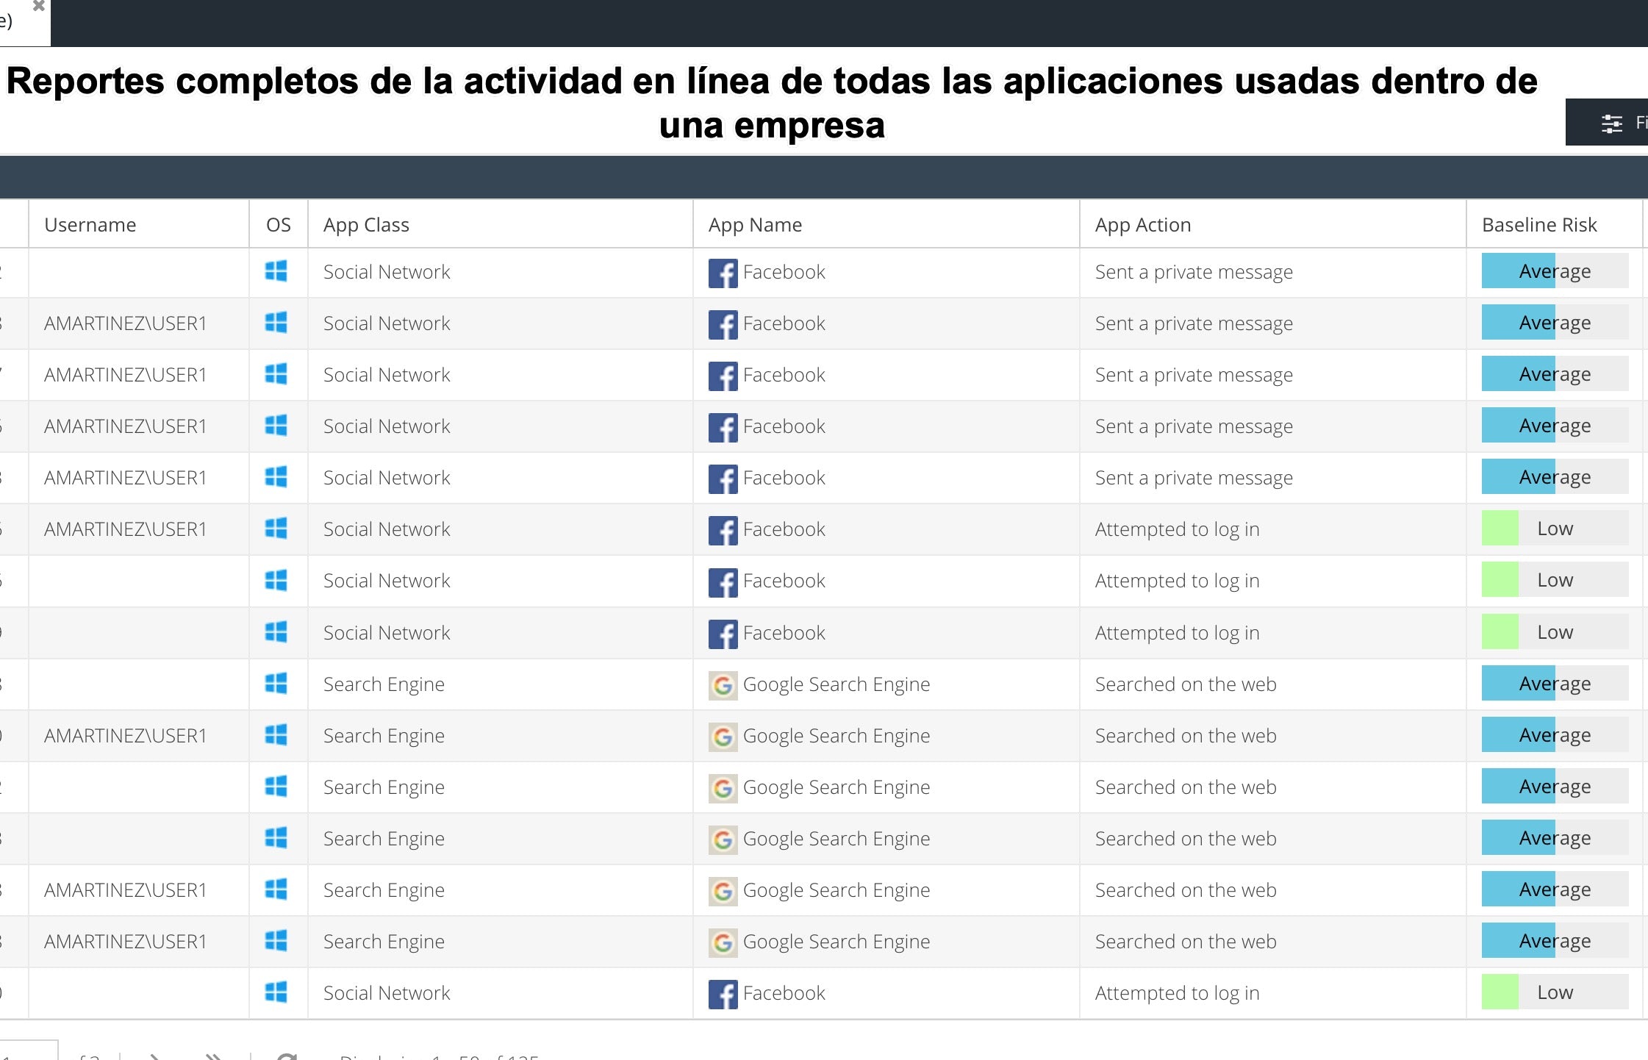Click the Google icon in last Google Search row

723,942
